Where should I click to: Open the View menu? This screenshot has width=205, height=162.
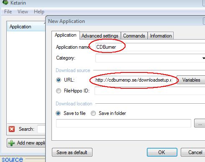click(23, 12)
